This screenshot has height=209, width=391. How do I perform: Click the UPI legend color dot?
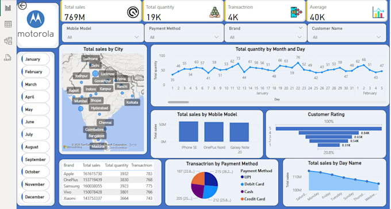coord(242,177)
